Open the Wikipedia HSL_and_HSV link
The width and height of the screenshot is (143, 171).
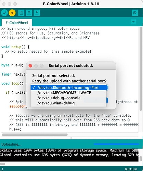coord(49,38)
